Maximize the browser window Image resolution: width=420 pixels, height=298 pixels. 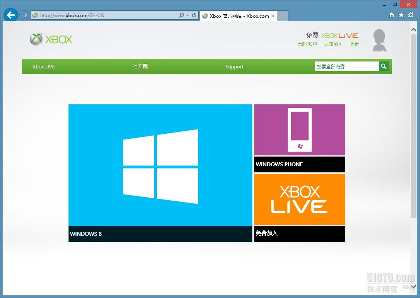(x=395, y=5)
